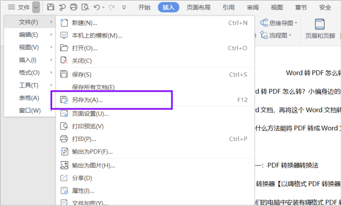The height and width of the screenshot is (206, 342).
Task: Click the hamburger menu icon beside 文件
Action: 11,7
